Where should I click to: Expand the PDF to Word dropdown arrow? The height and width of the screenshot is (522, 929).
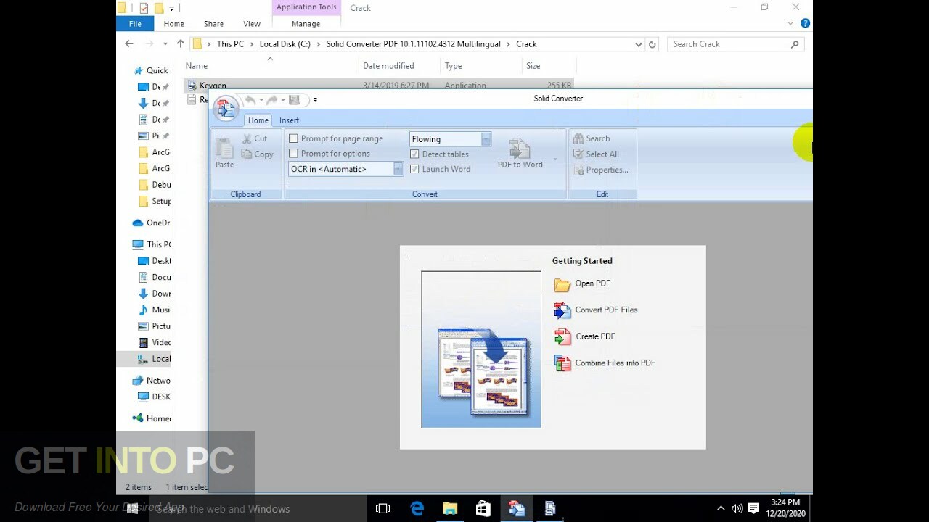click(555, 159)
